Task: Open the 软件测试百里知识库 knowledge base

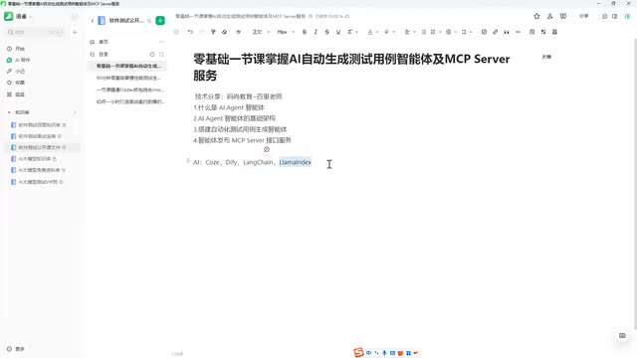Action: coord(39,125)
